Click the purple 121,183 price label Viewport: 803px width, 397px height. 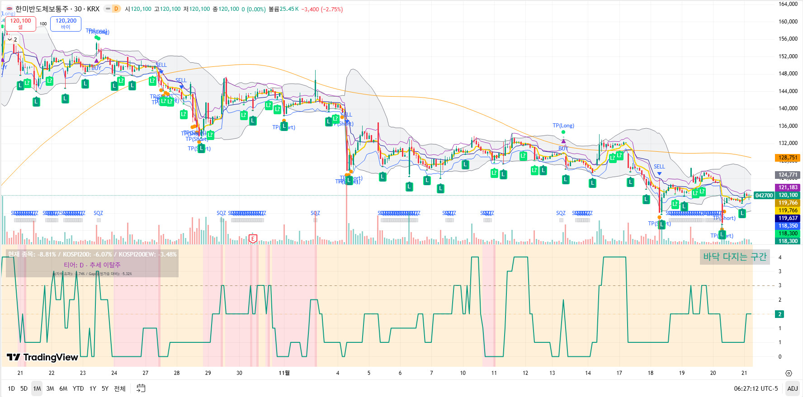(x=788, y=187)
